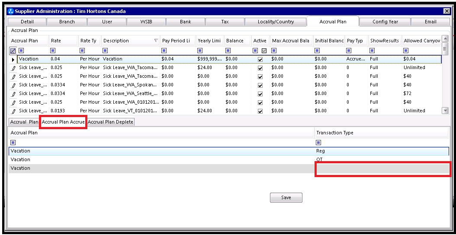Click the scroll-down arrow of the plan grid
This screenshot has width=456, height=235.
click(445, 111)
